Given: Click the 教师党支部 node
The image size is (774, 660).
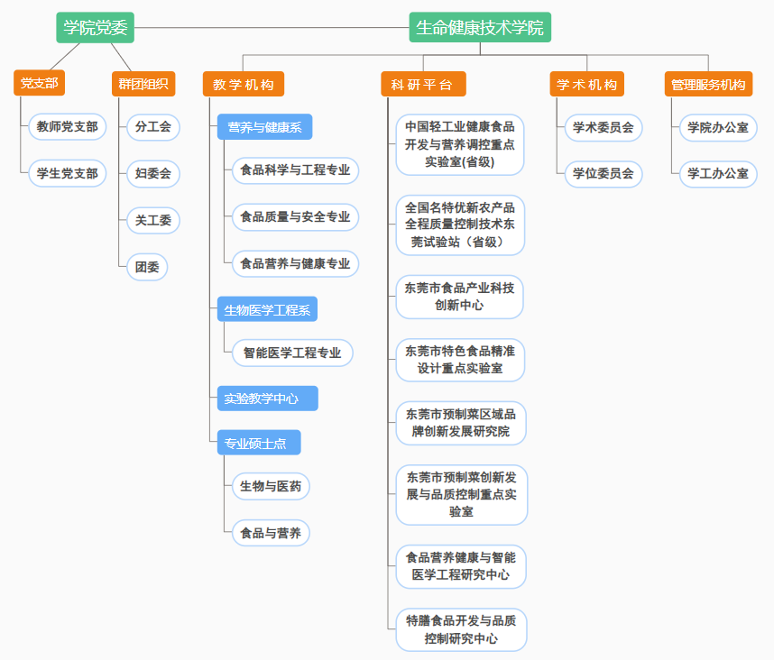Looking at the screenshot, I should pos(68,127).
